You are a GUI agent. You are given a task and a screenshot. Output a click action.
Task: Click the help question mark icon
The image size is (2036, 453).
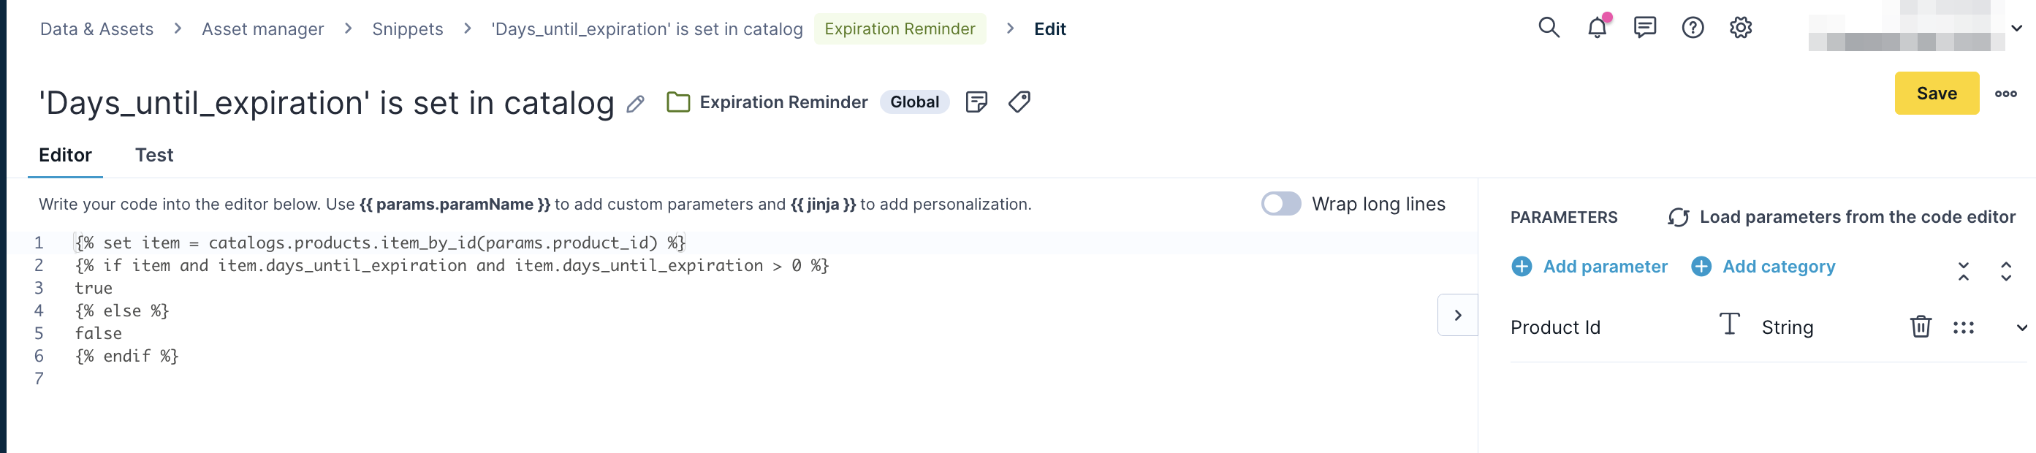[1693, 28]
